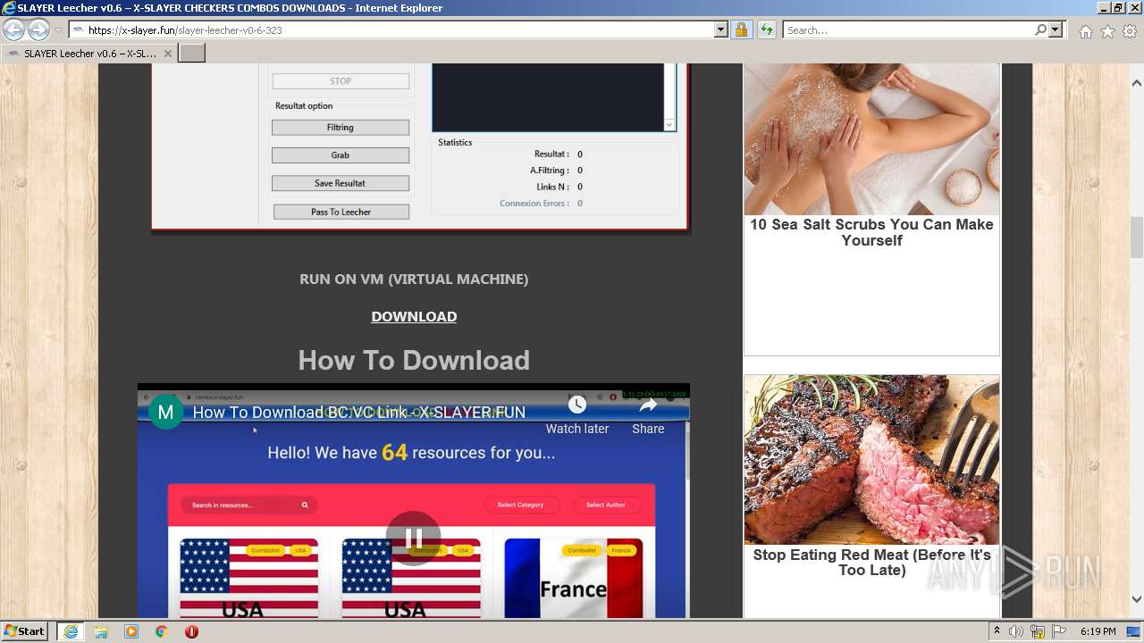
Task: Click the dark results textbox dropdown arrow
Action: pyautogui.click(x=669, y=125)
